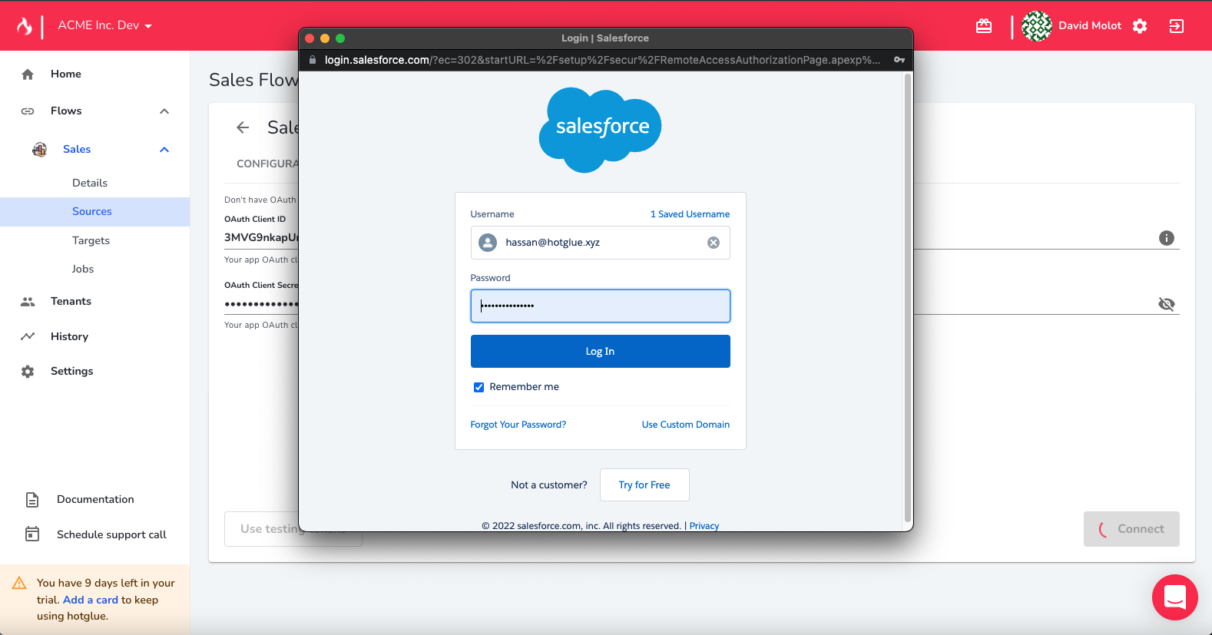This screenshot has height=635, width=1212.
Task: Click the Tenants people icon
Action: point(28,302)
